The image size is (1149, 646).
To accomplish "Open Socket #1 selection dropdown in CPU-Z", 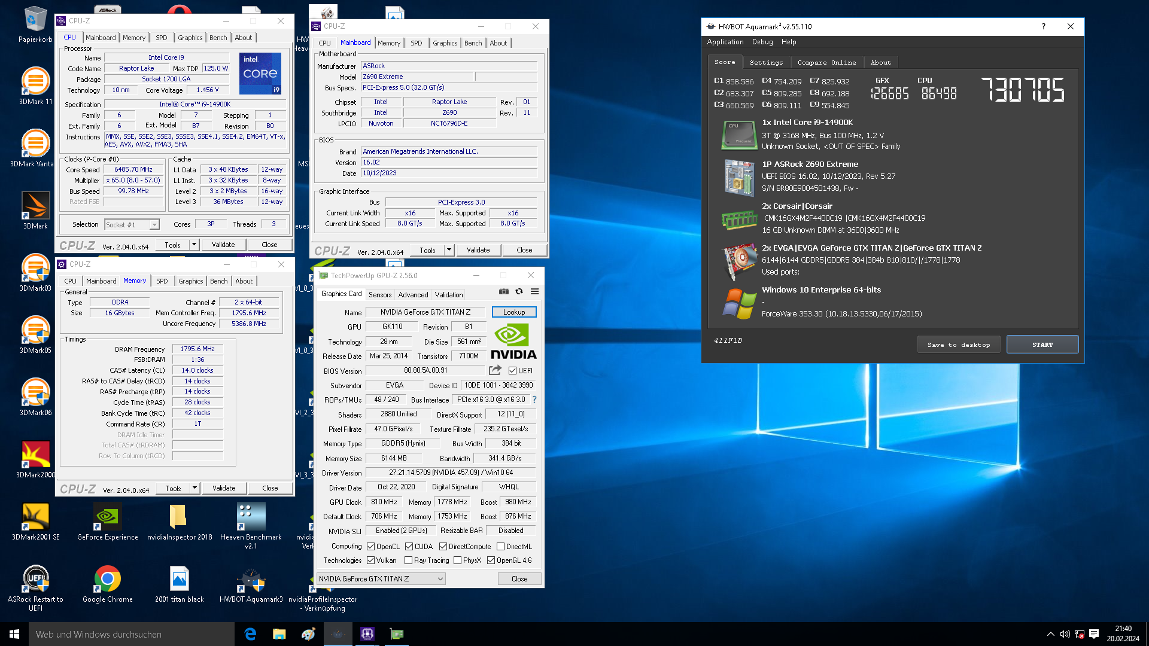I will pos(132,225).
